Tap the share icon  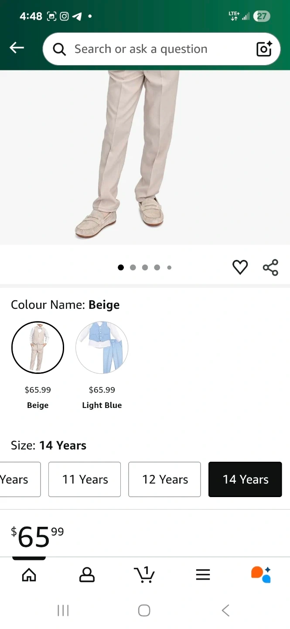[x=270, y=267]
